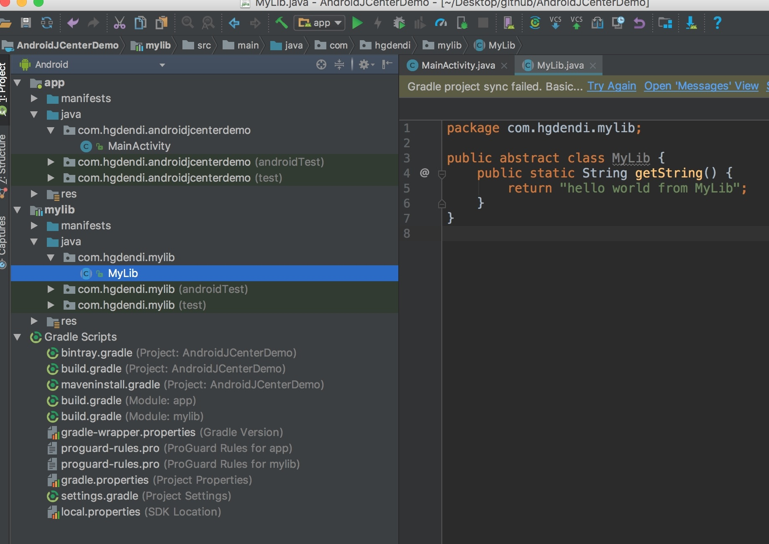
Task: Click Open 'Messages' View link
Action: (701, 86)
